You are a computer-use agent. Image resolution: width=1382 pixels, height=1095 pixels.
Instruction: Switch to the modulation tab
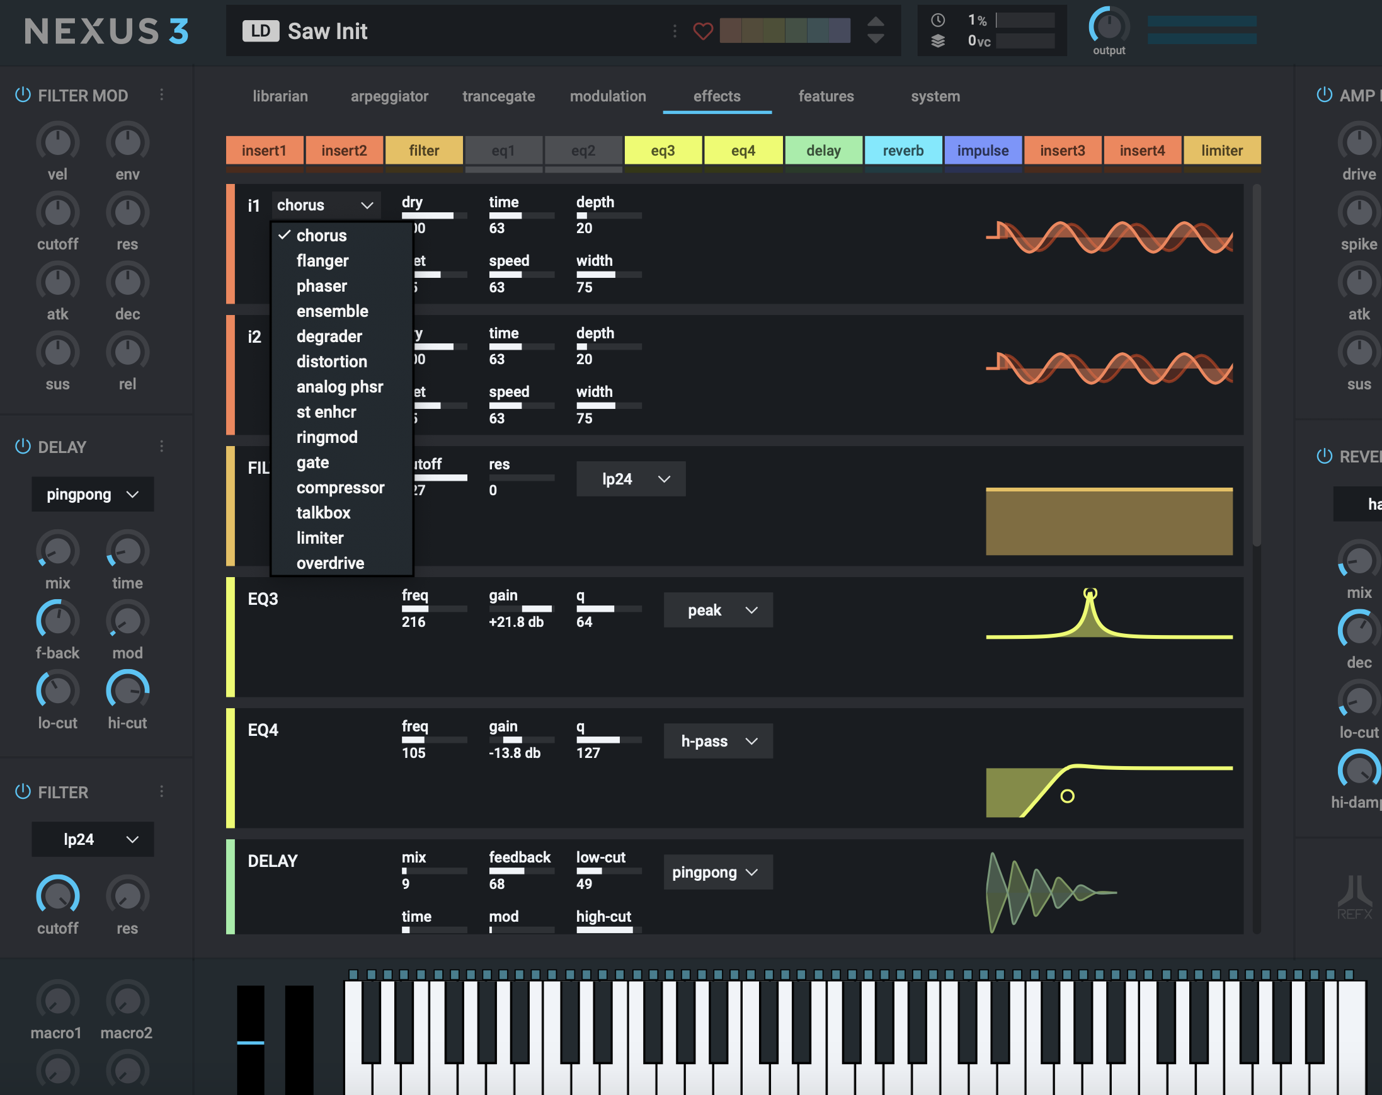coord(608,96)
